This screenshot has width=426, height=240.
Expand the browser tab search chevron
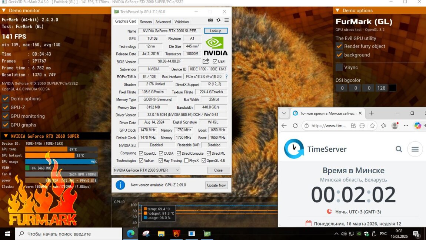click(284, 113)
